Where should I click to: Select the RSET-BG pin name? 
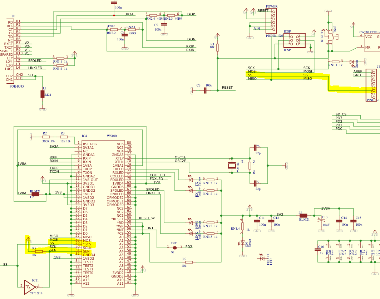pyautogui.click(x=90, y=144)
